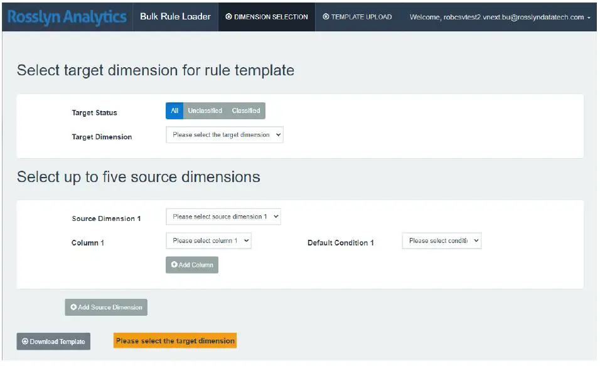
Task: Select the Dimension Selection menu item
Action: (265, 18)
